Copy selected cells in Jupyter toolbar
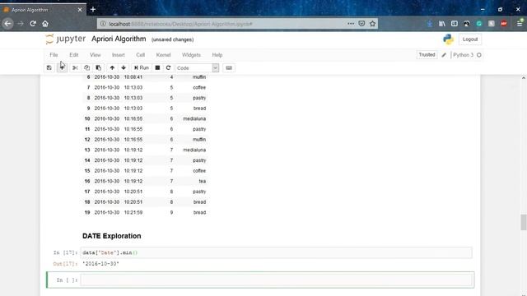 (86, 67)
